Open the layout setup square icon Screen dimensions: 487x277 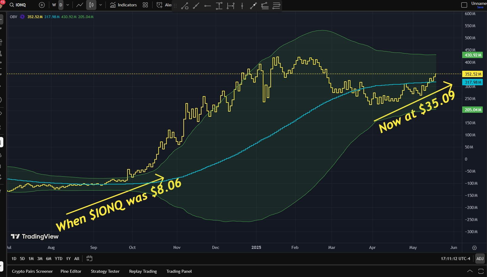[x=464, y=5]
